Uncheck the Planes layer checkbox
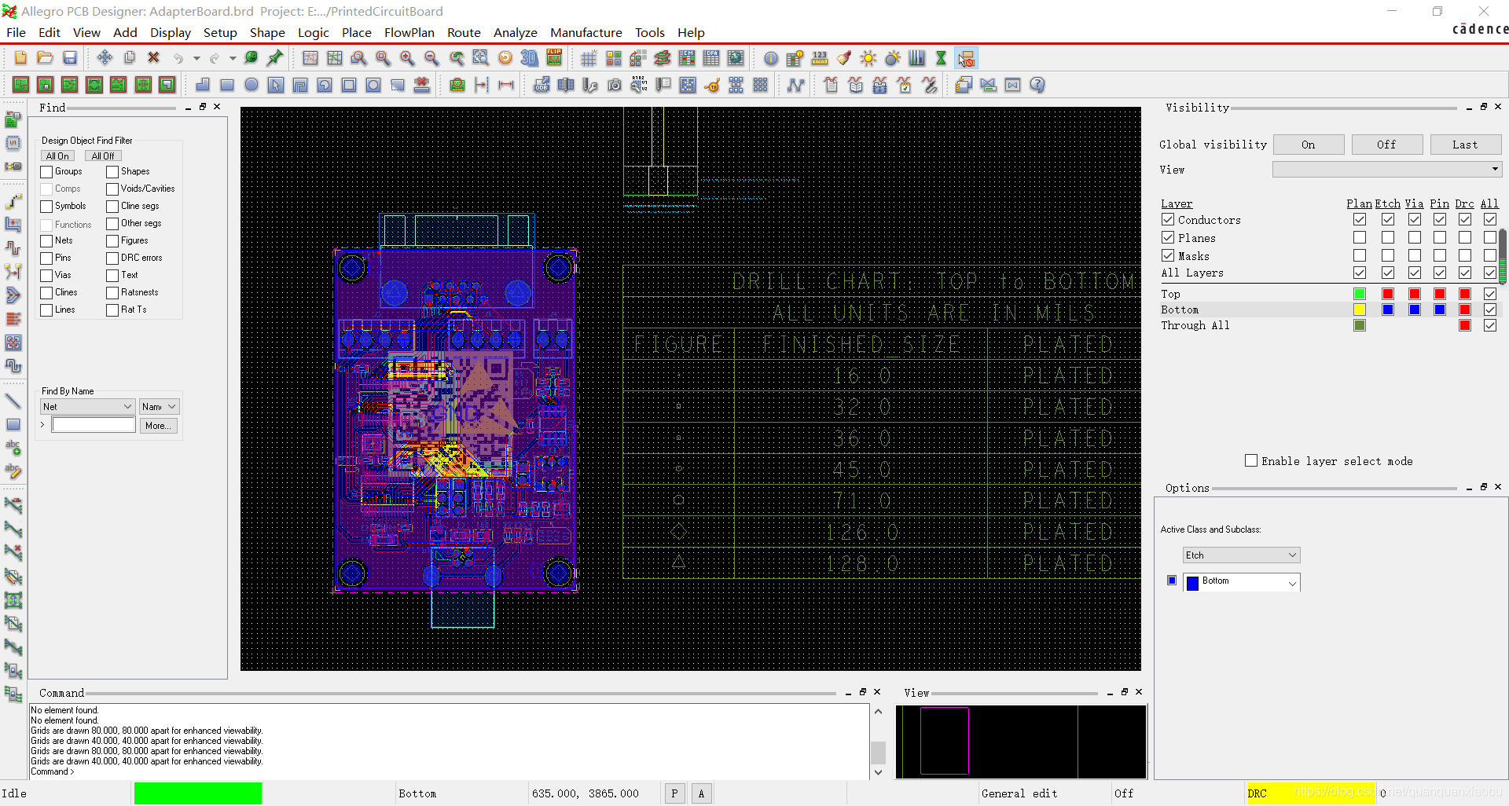 pos(1168,237)
